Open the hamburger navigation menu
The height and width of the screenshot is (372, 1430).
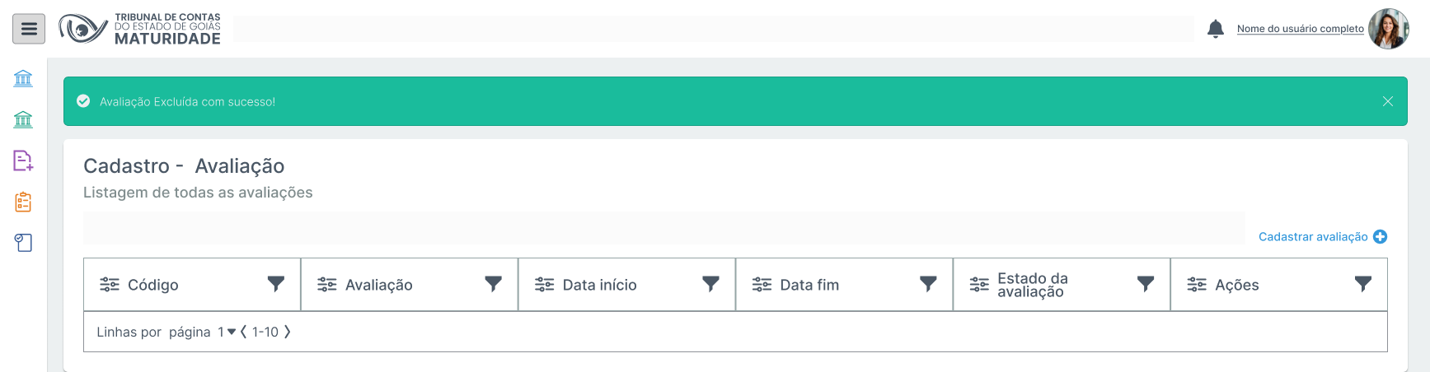[29, 29]
